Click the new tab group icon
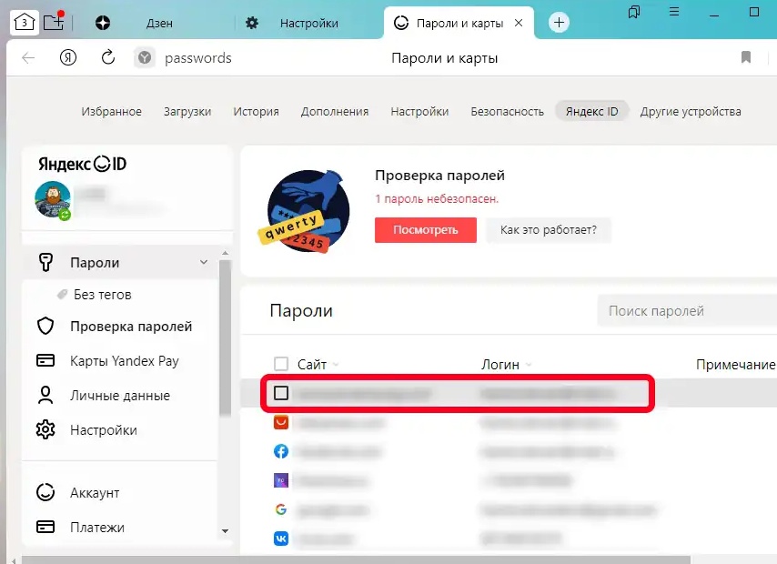777x564 pixels. 54,21
